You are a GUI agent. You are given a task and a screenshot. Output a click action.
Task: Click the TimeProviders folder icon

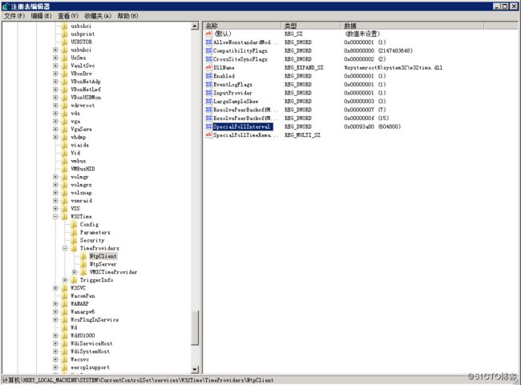click(74, 248)
